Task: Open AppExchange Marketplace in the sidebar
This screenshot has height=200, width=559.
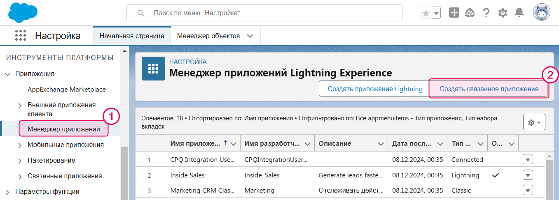Action: (x=67, y=89)
